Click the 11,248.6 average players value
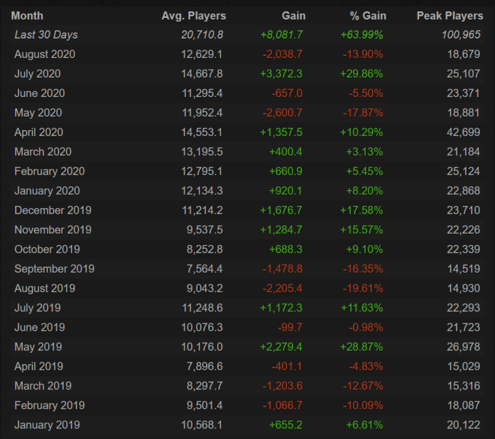The width and height of the screenshot is (495, 439). (x=203, y=308)
